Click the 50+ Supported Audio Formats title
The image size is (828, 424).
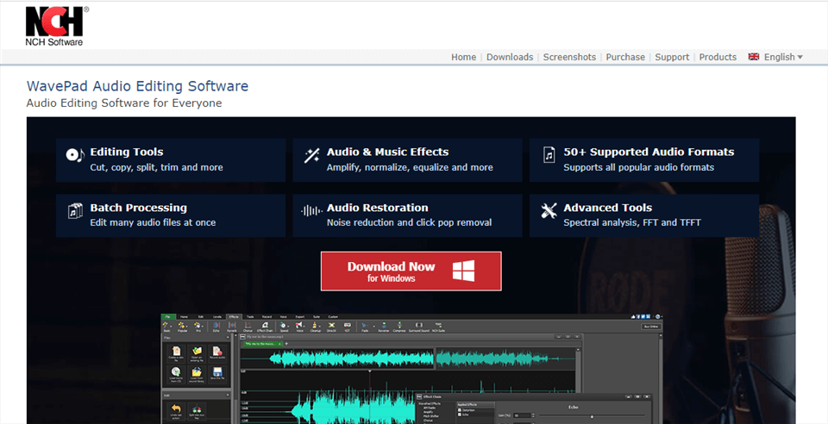point(649,152)
